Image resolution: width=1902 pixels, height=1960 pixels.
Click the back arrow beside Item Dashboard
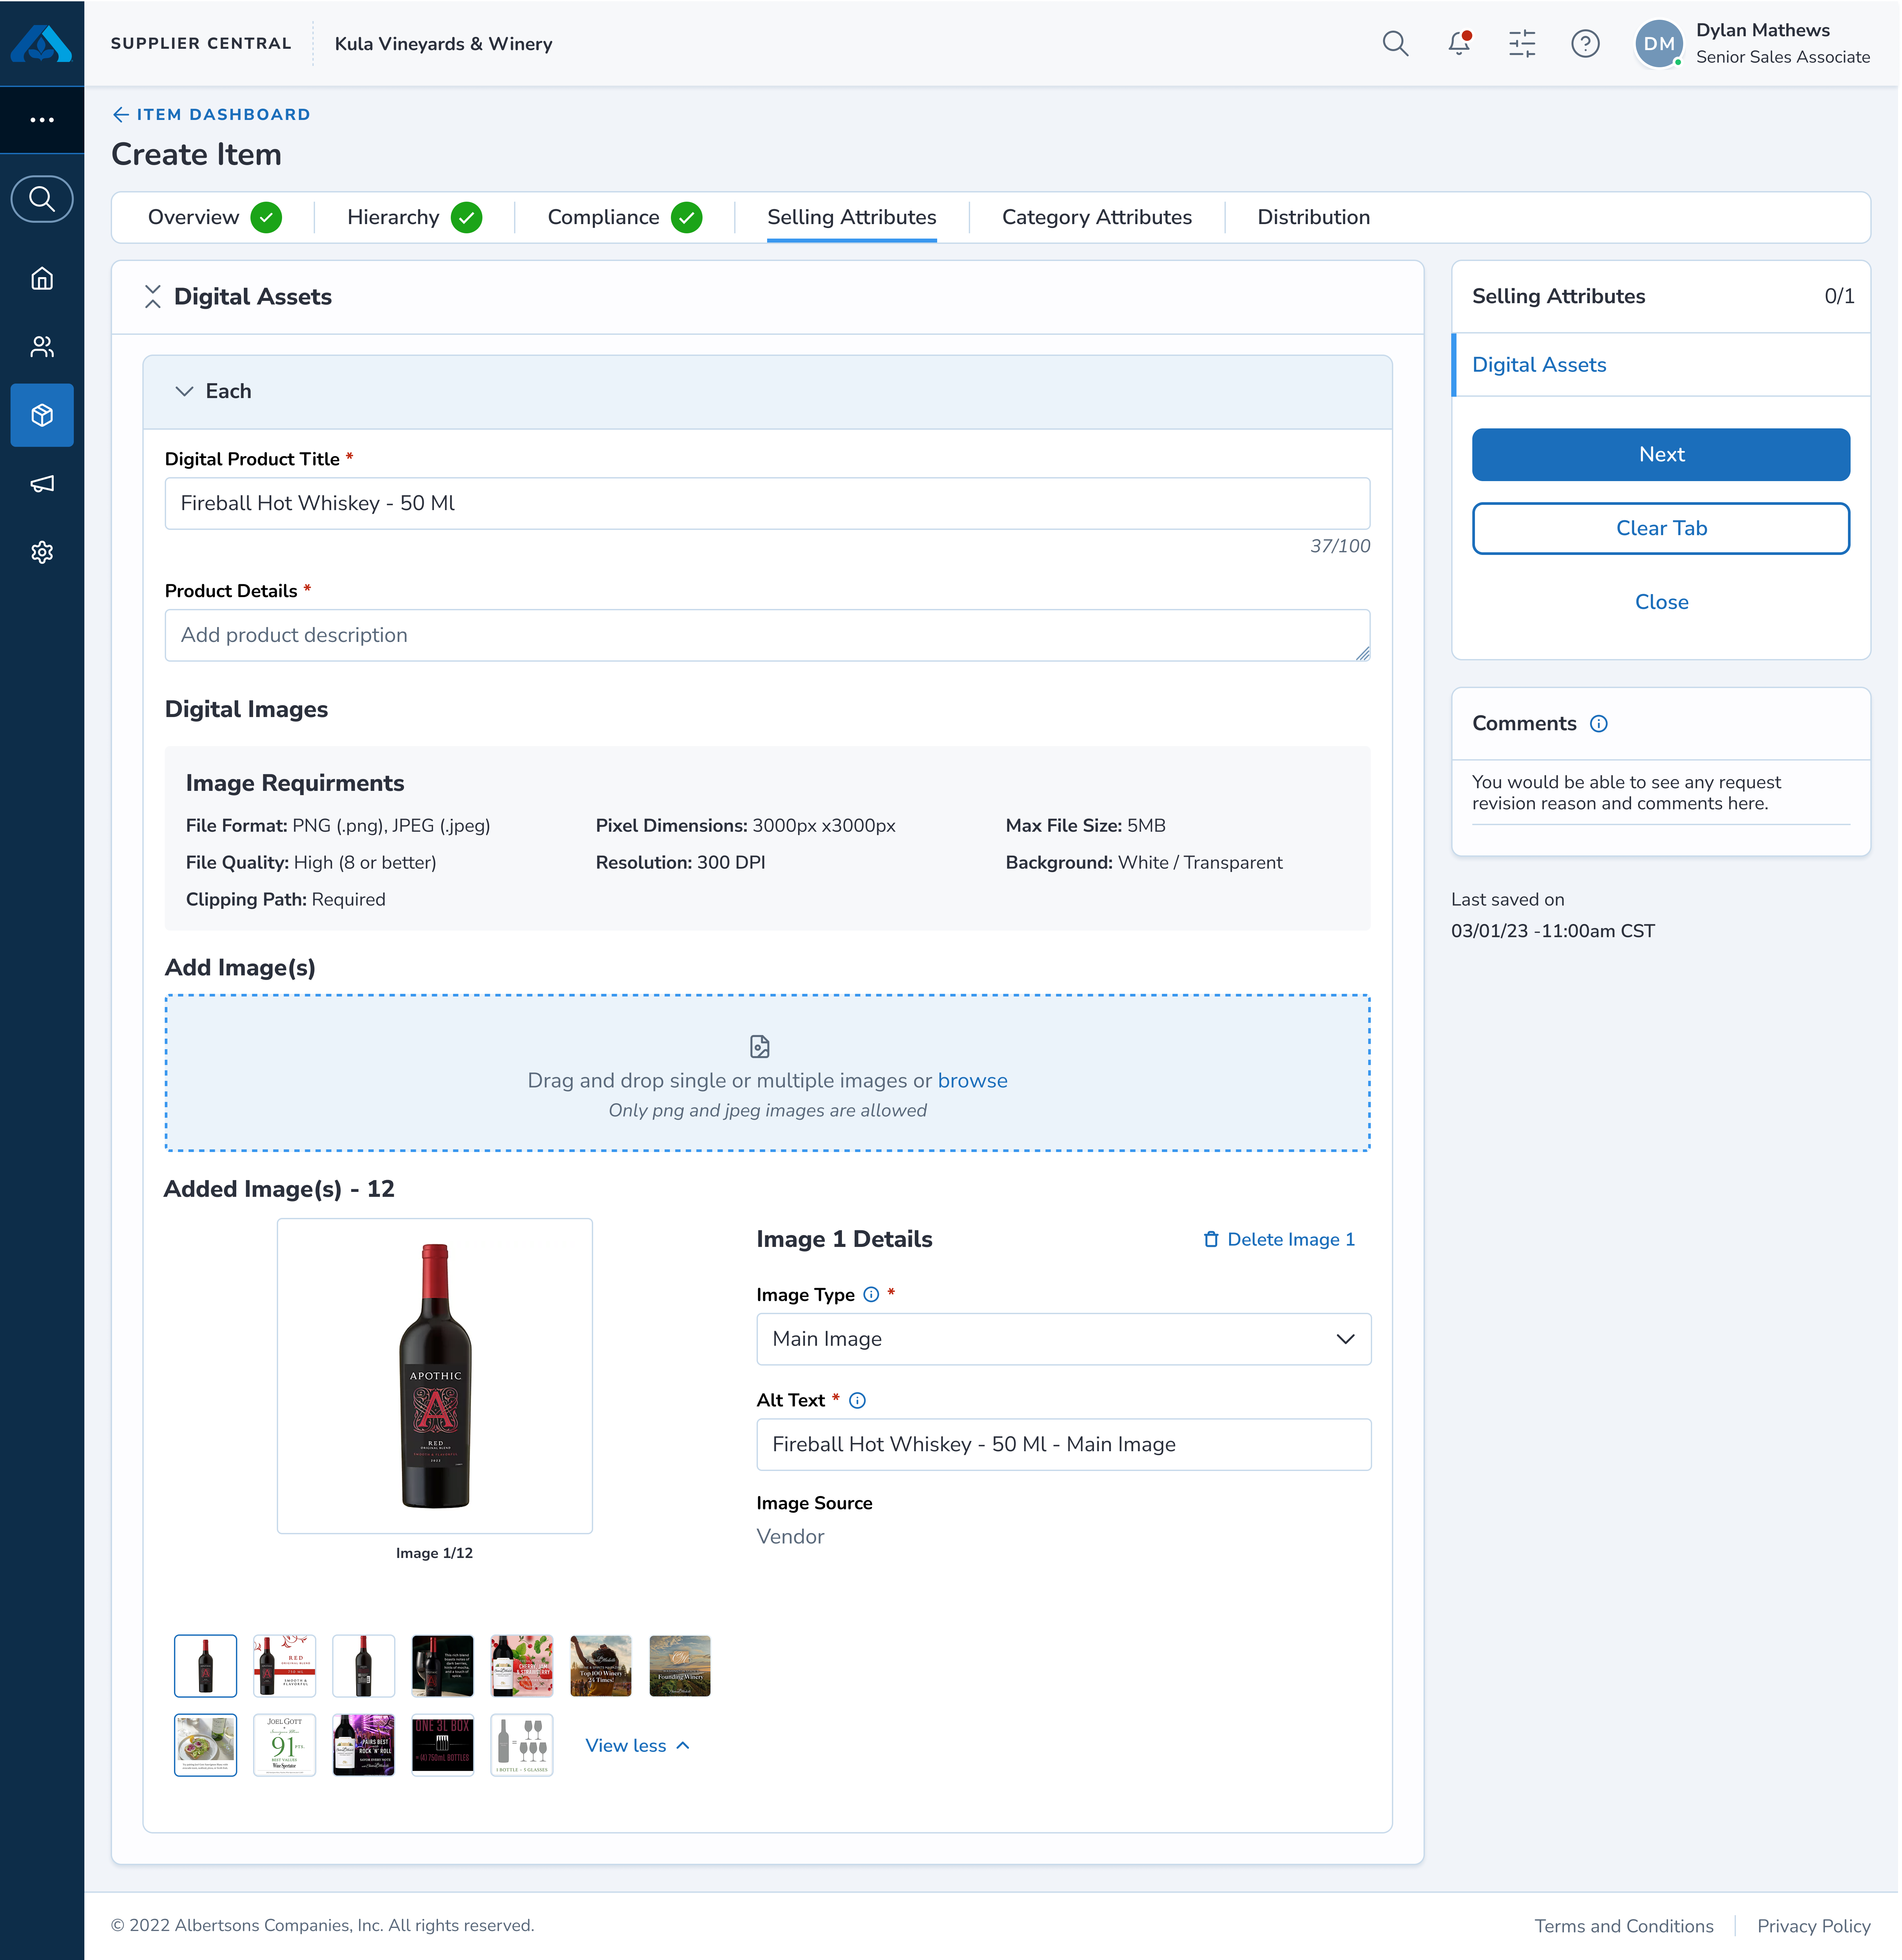tap(121, 115)
